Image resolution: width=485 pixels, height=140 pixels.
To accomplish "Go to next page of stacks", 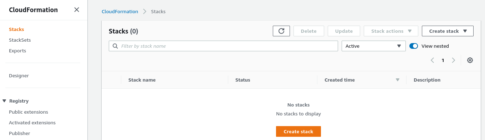I will pos(453,60).
